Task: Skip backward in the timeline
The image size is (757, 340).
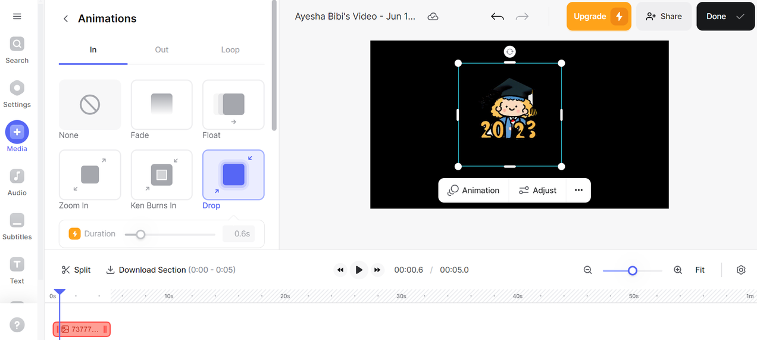Action: [340, 270]
